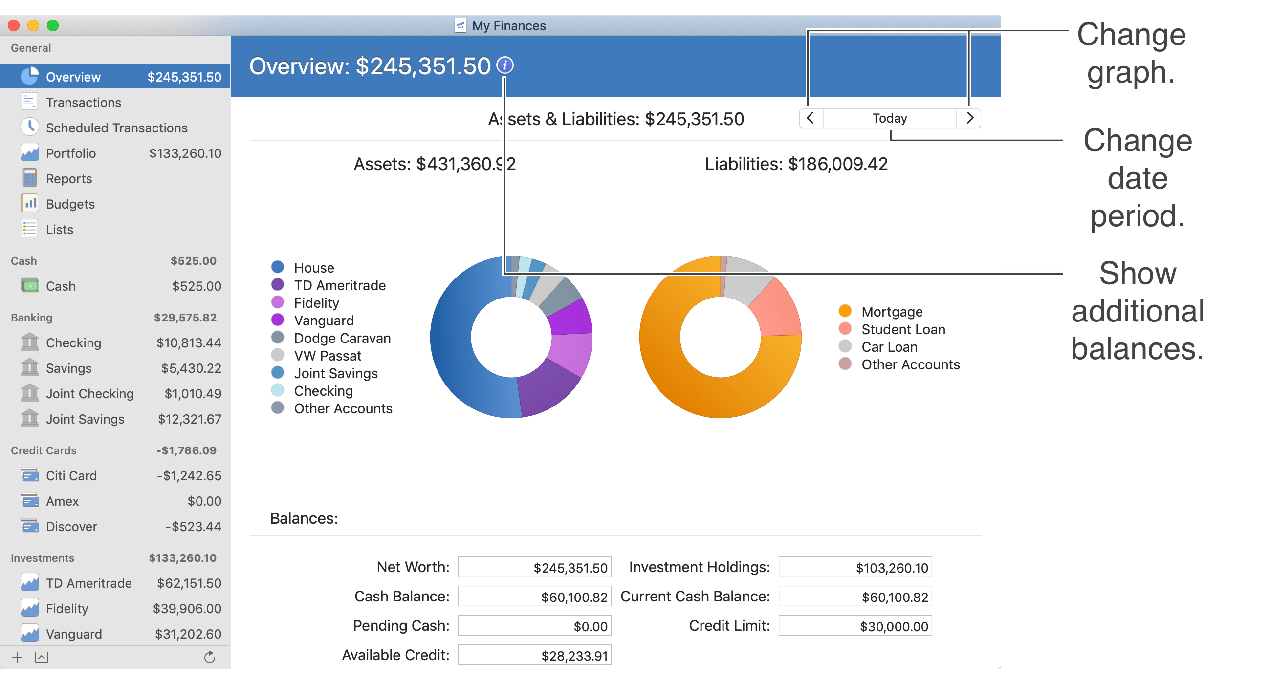Click the refresh icon in sidebar footer

(210, 657)
